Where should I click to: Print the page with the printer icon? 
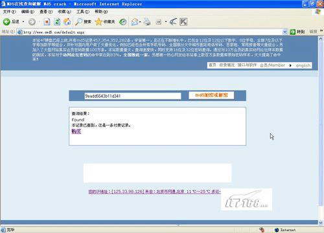click(x=147, y=22)
